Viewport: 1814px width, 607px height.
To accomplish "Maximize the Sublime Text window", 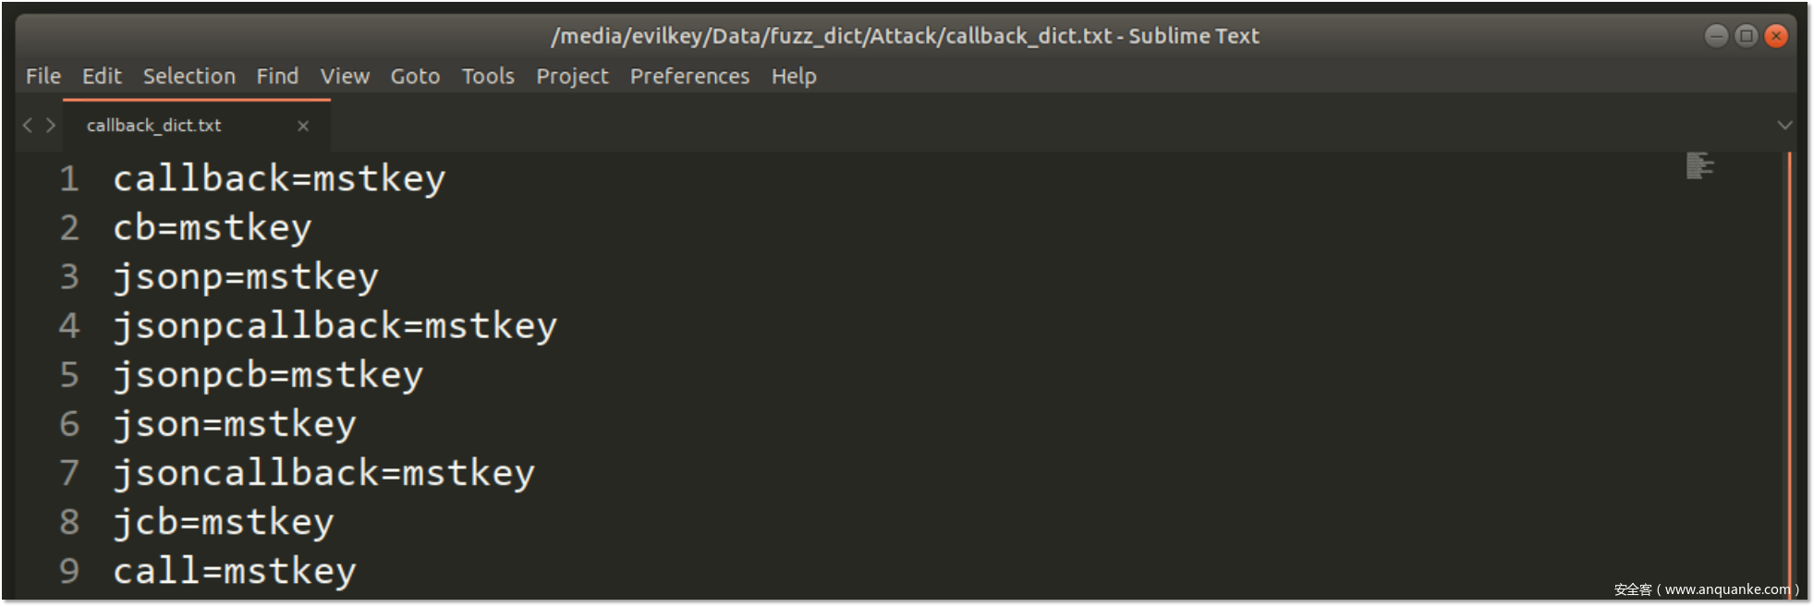I will click(x=1746, y=36).
